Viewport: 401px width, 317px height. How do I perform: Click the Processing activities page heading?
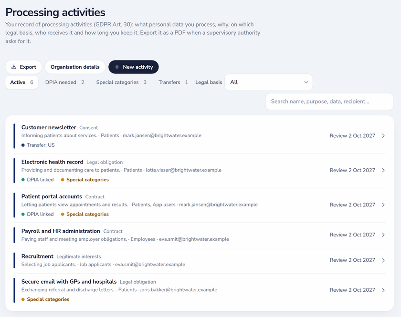(55, 12)
